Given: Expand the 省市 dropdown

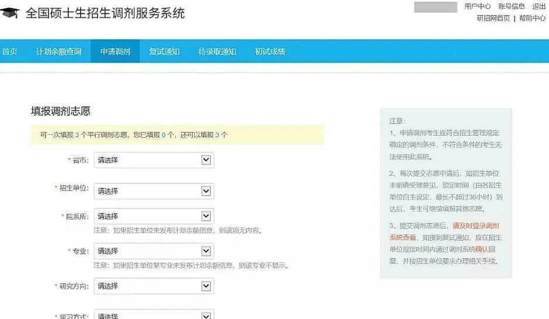Looking at the screenshot, I should click(x=154, y=160).
